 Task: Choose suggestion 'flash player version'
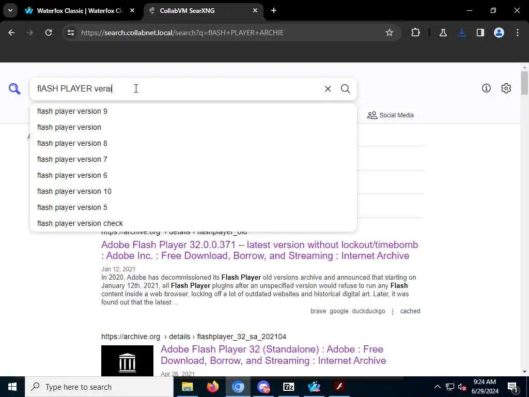[193, 127]
